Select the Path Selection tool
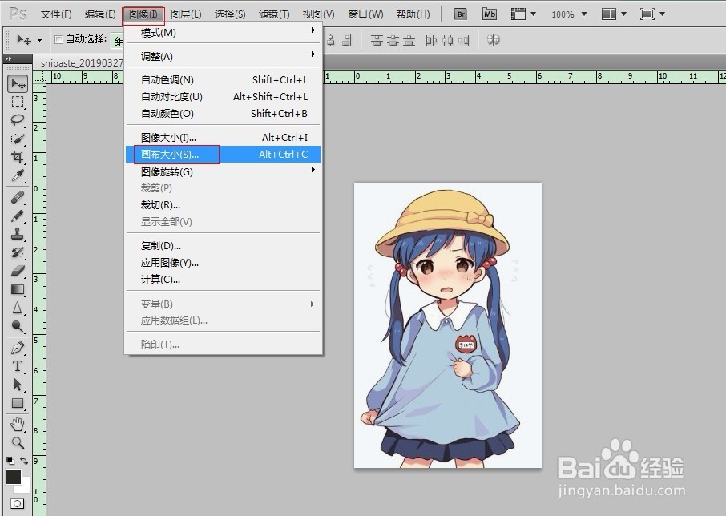The width and height of the screenshot is (726, 516). [x=18, y=385]
